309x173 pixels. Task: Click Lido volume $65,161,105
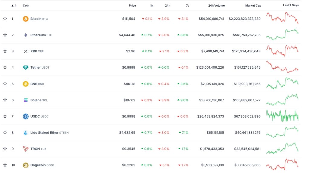tap(215, 133)
